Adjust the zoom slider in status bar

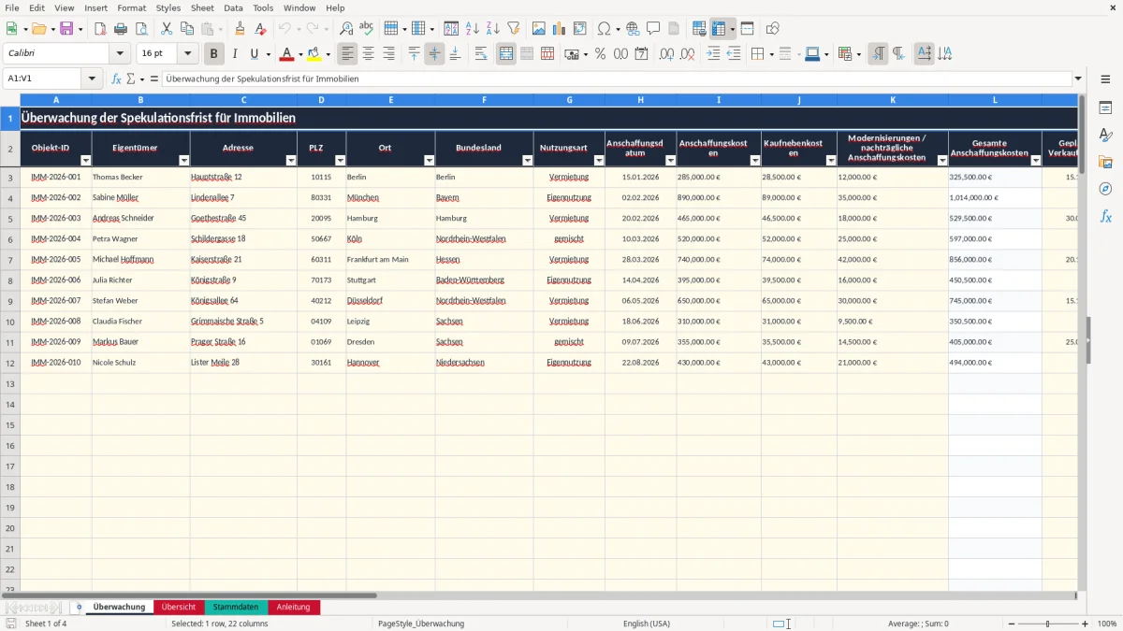point(1048,624)
